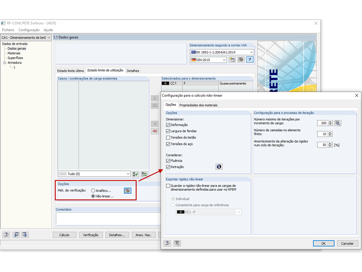Image resolution: width=362 pixels, height=272 pixels.
Task: Go to previous table icon in footer
Action: click(x=16, y=235)
